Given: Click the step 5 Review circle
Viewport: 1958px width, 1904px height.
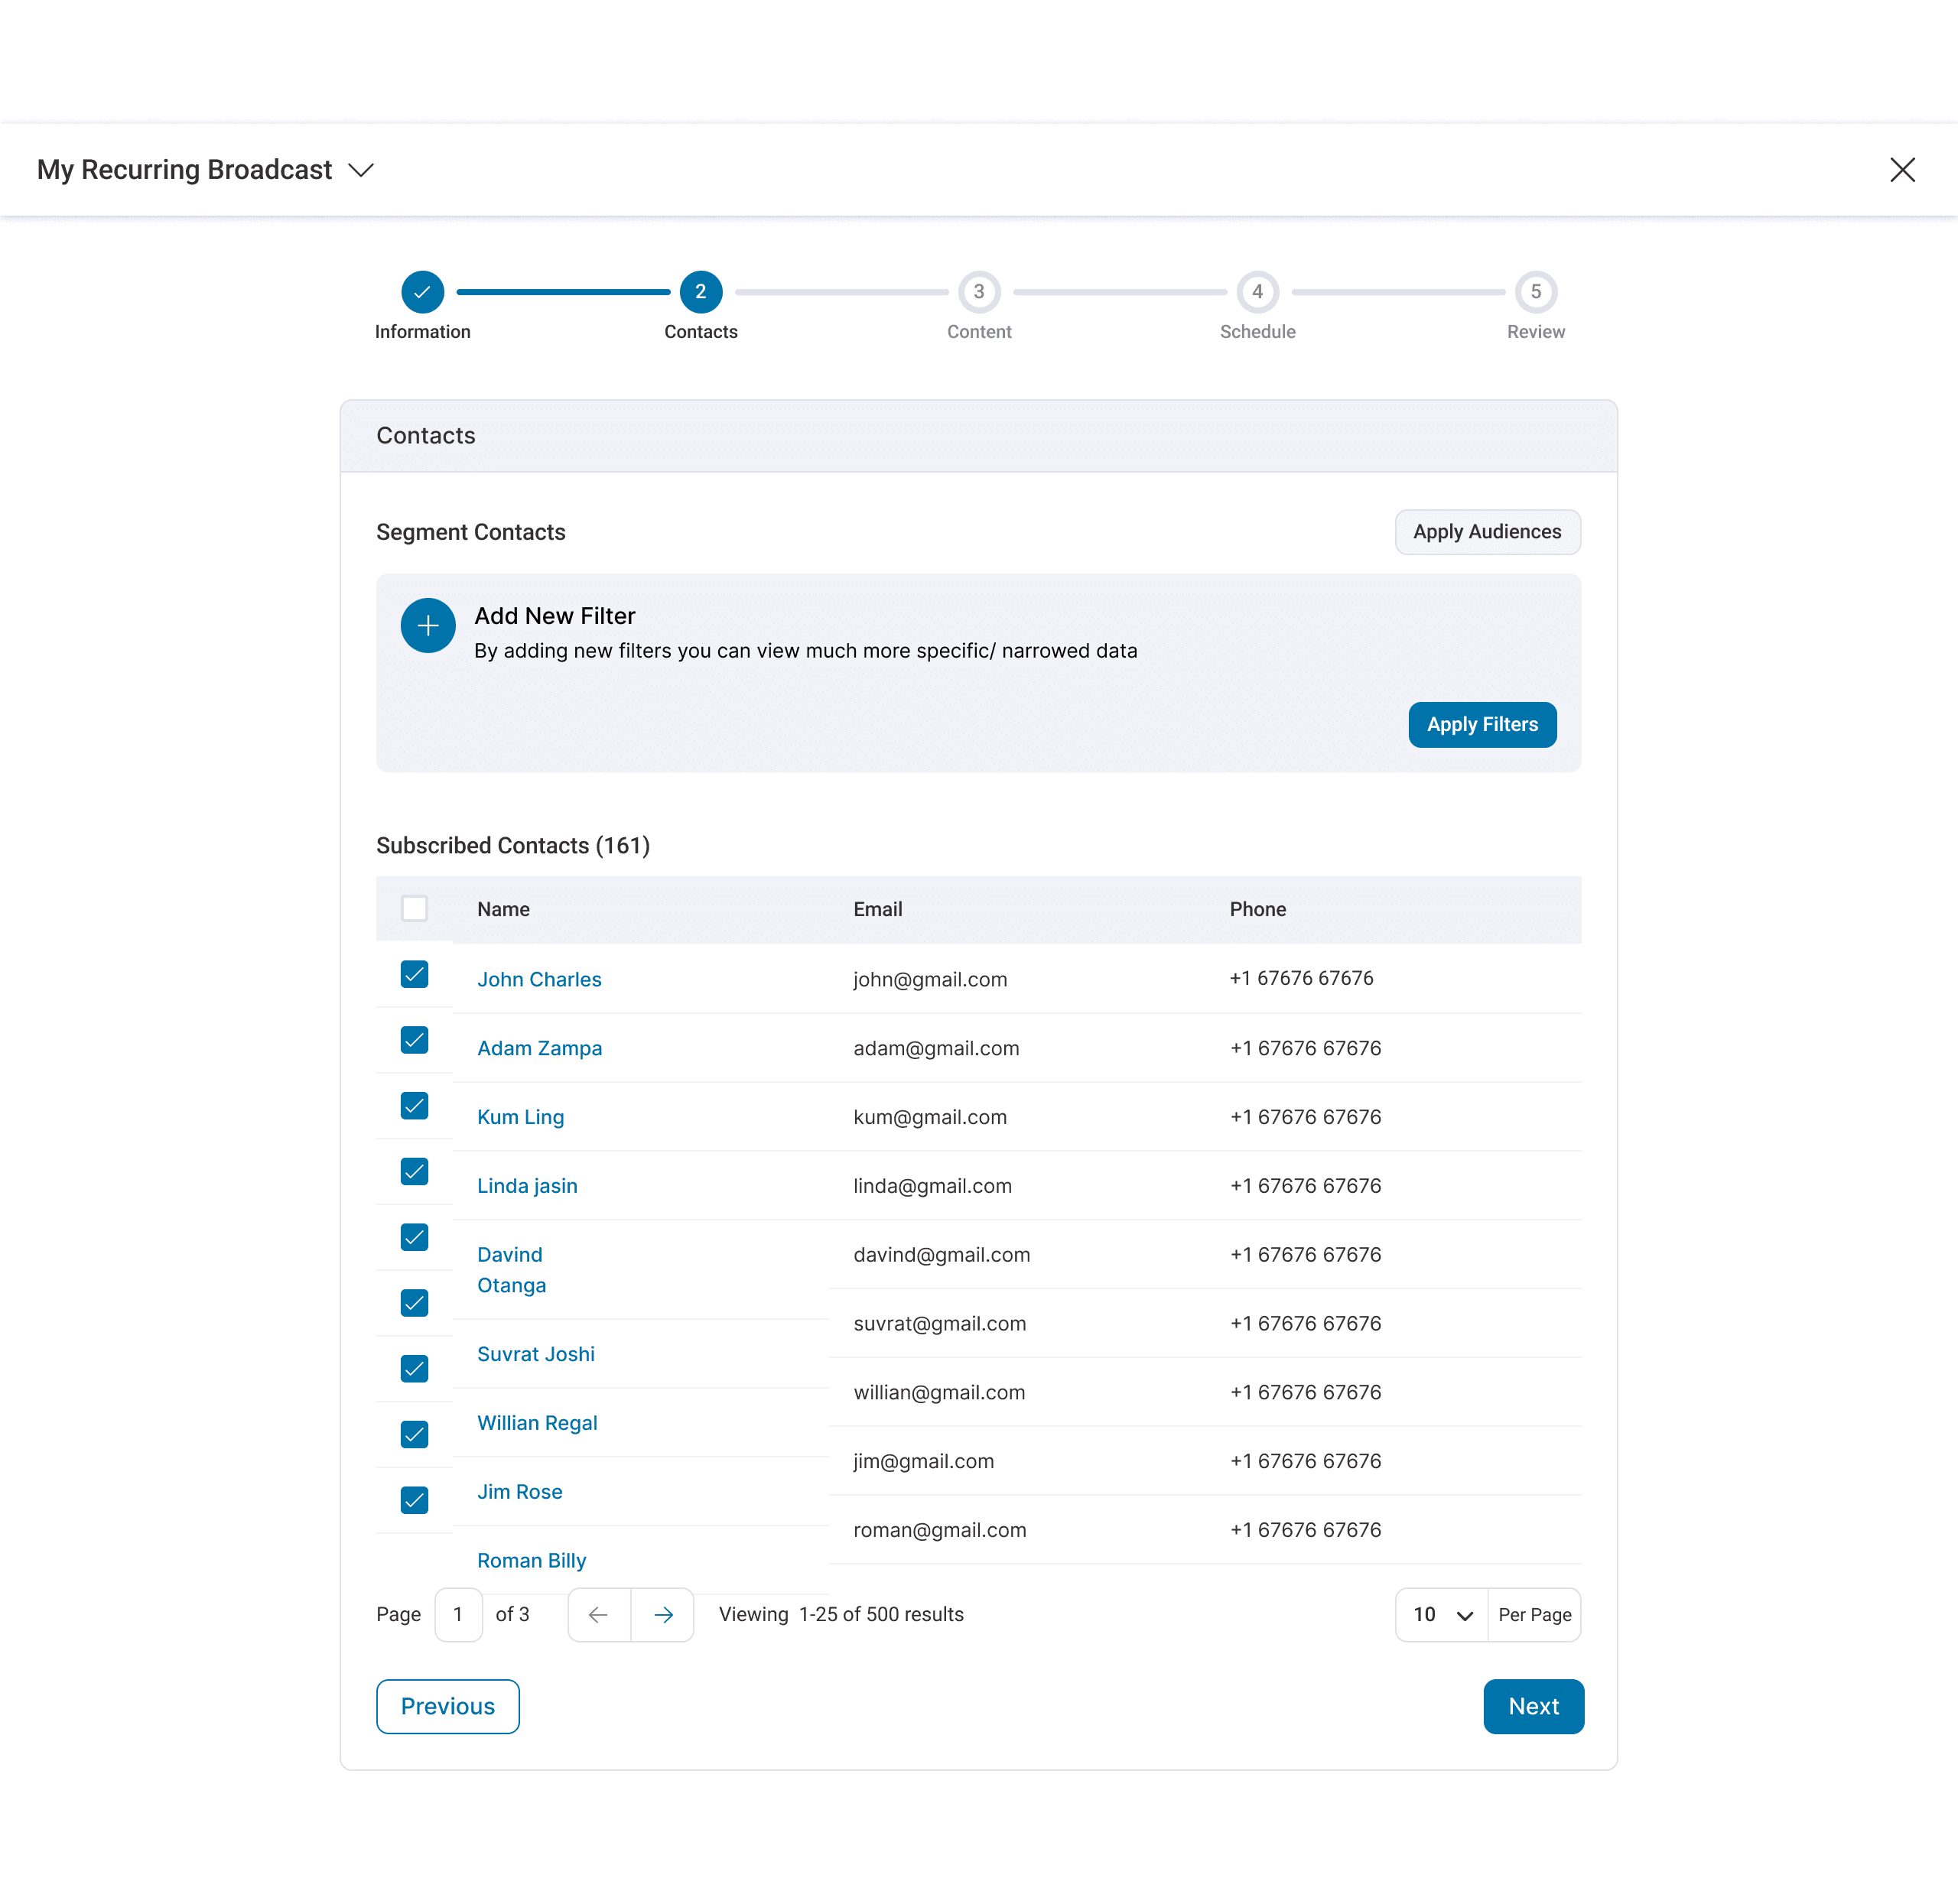Looking at the screenshot, I should (x=1535, y=292).
